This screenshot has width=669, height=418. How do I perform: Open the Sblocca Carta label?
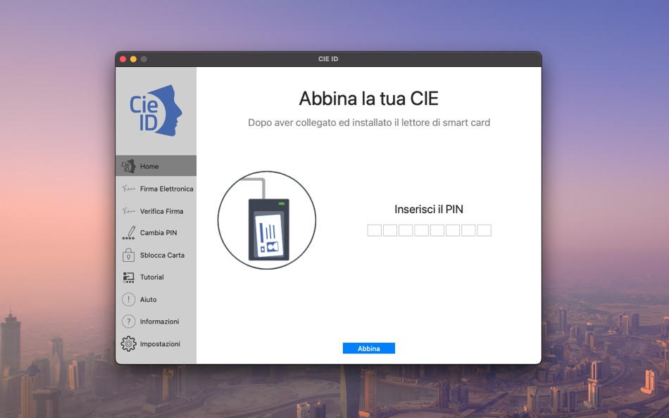pos(162,255)
